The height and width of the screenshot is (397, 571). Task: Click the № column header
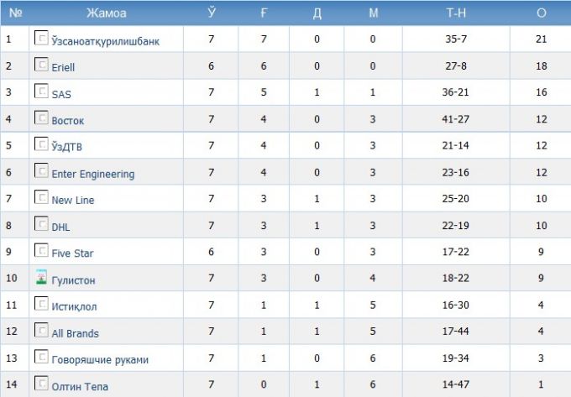[x=15, y=13]
